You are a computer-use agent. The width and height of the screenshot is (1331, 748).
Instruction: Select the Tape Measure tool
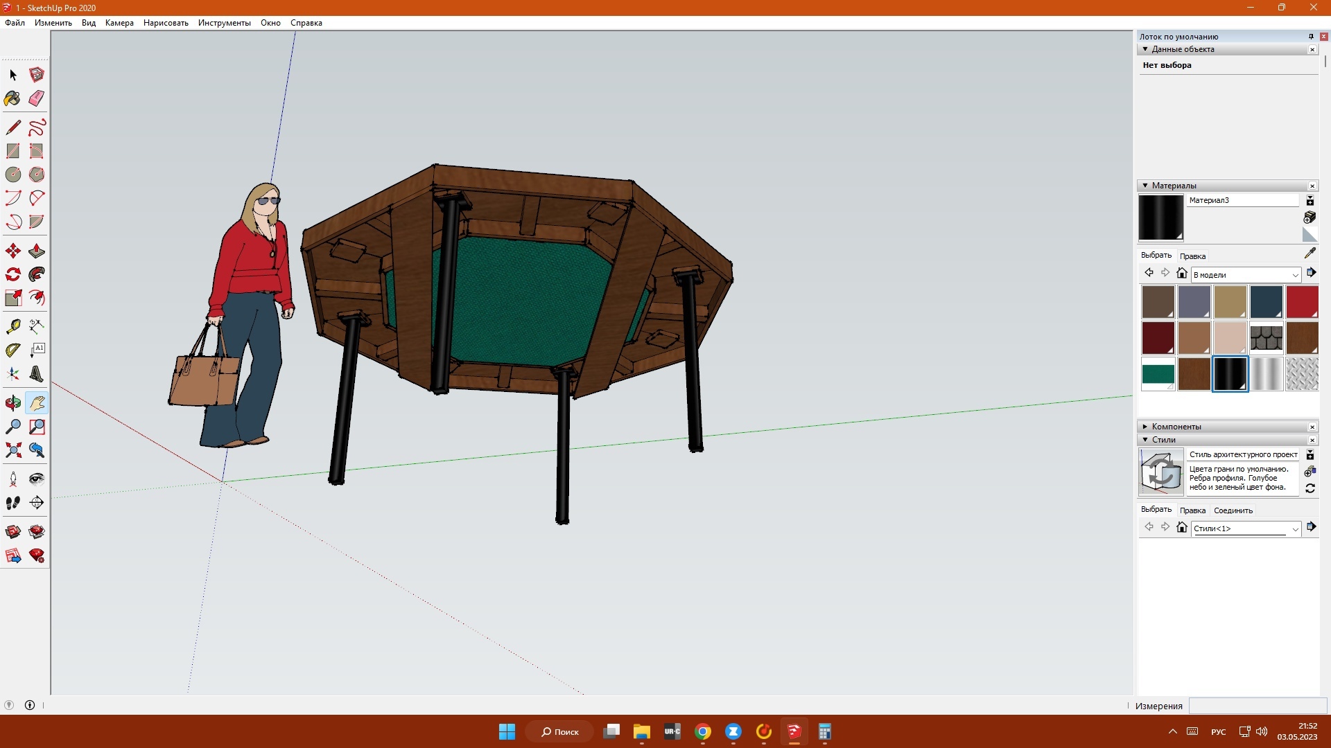(13, 326)
